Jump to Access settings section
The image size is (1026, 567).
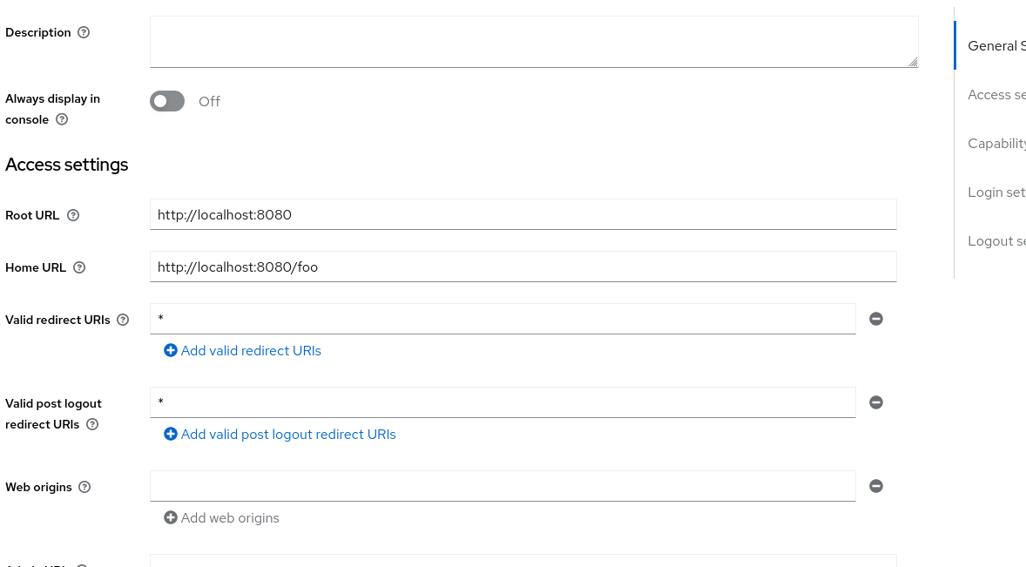tap(996, 95)
